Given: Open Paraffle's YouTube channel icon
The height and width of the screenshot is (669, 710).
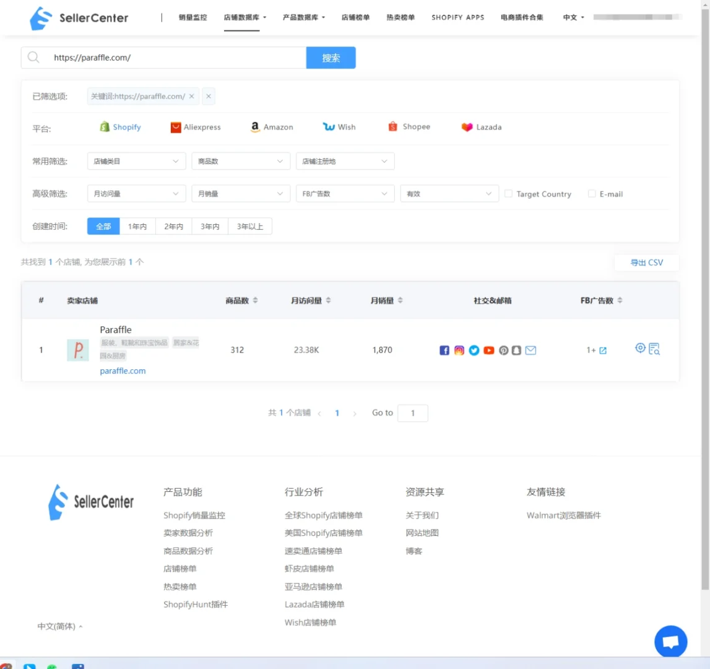Looking at the screenshot, I should (x=488, y=350).
